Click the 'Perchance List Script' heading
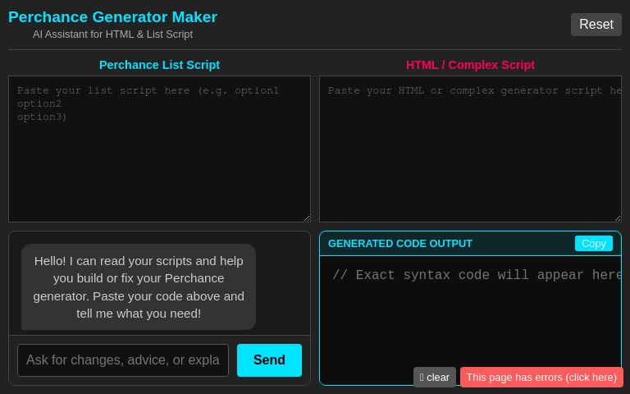This screenshot has height=394, width=630. [159, 65]
